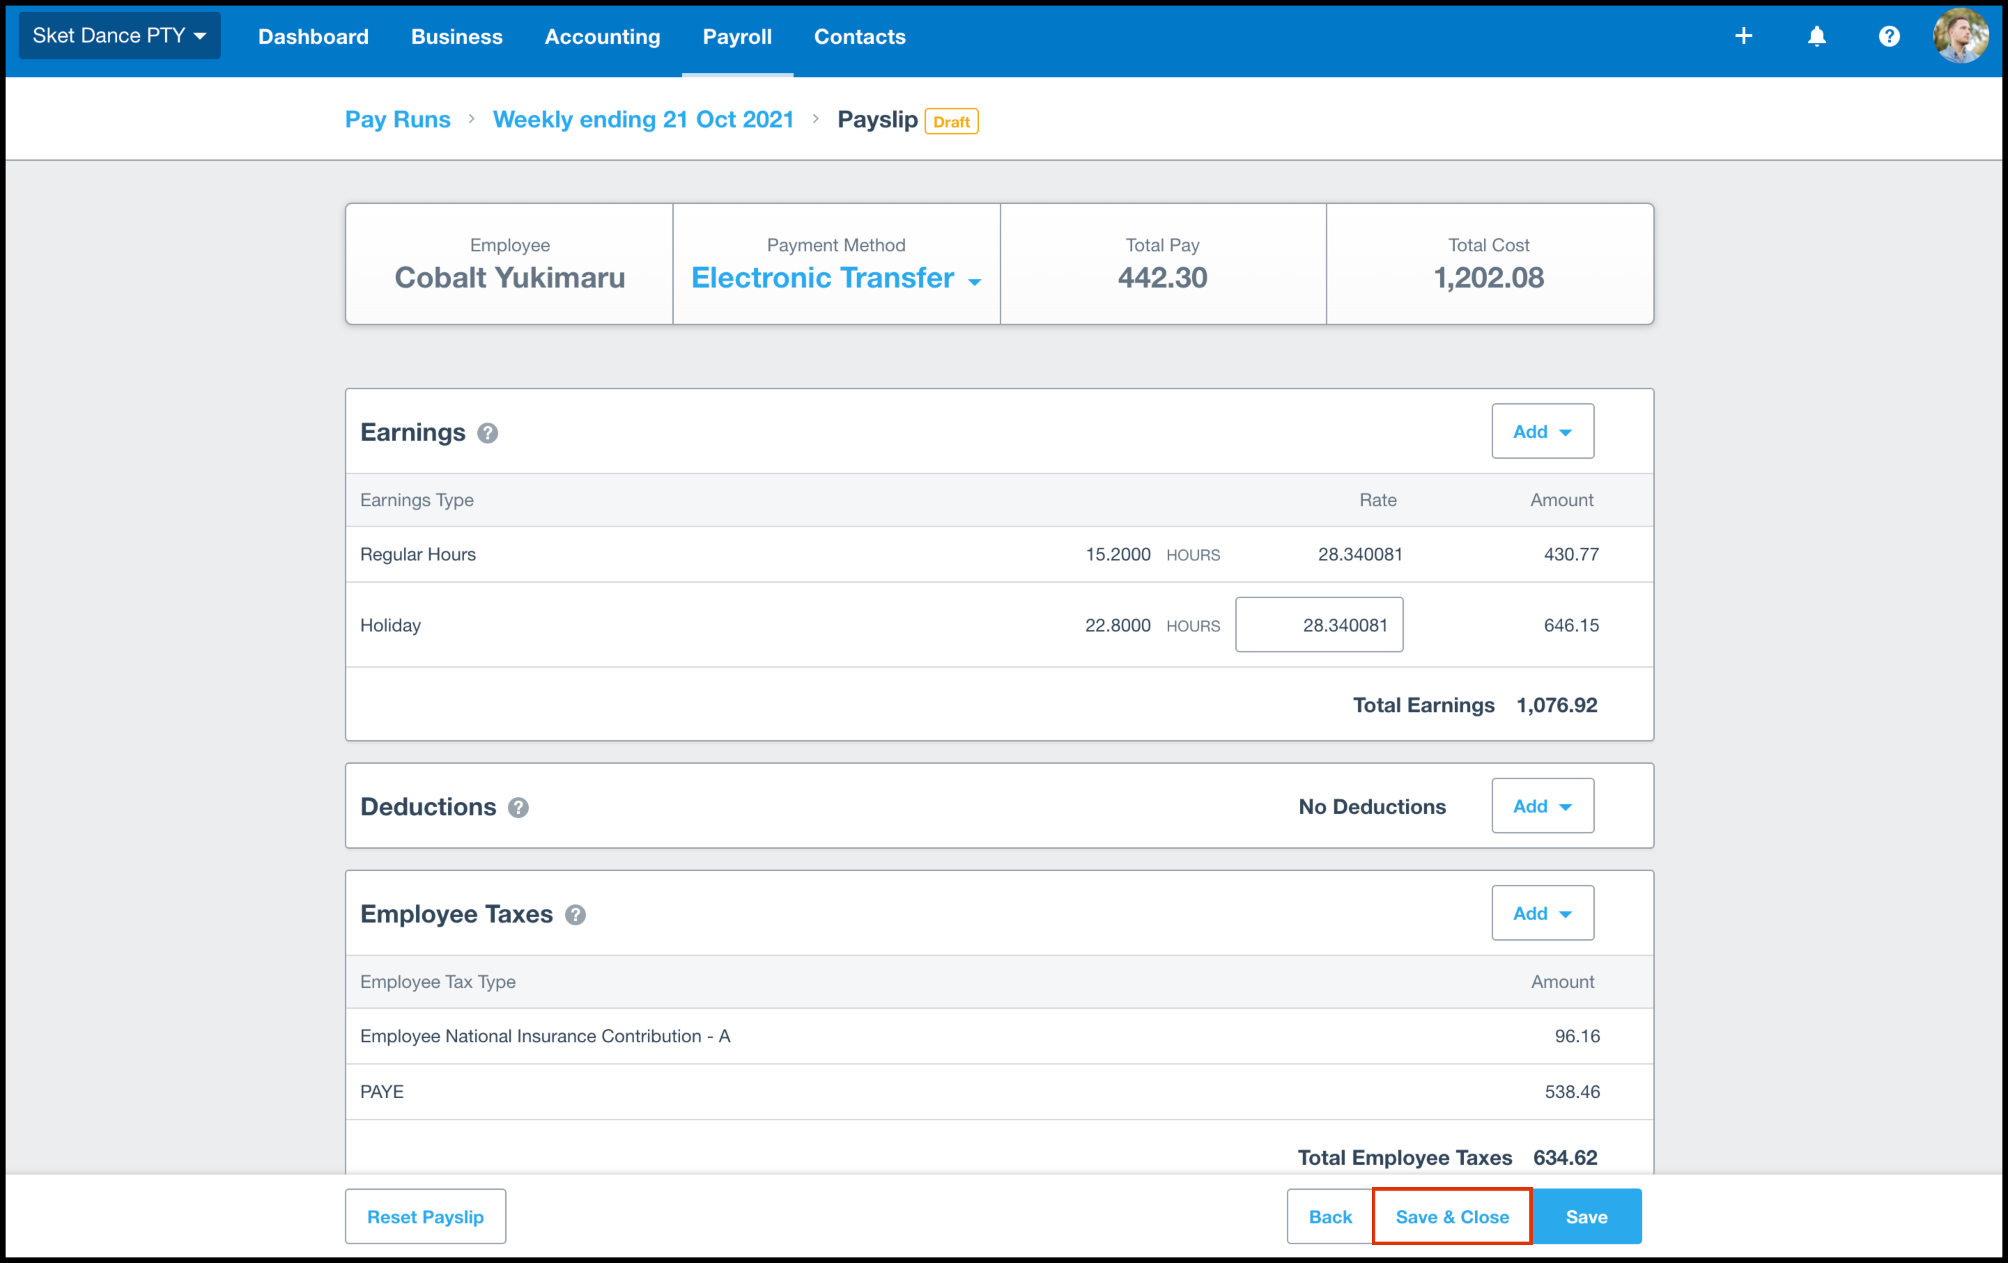
Task: Open Weekly ending 21 Oct 2021 link
Action: tap(643, 120)
